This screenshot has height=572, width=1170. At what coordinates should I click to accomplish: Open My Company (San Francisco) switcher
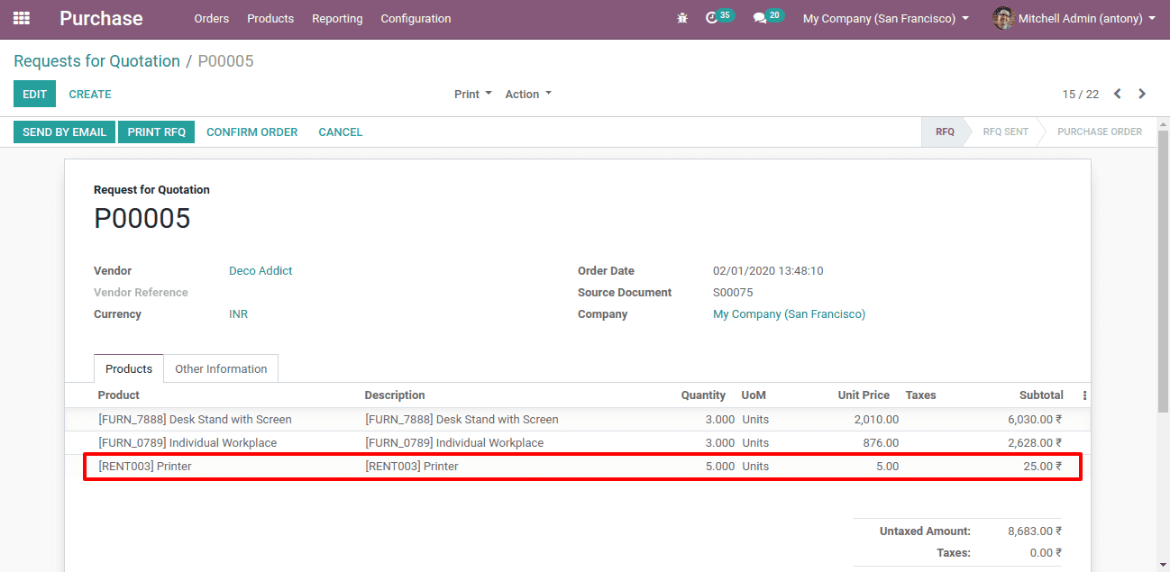coord(886,18)
